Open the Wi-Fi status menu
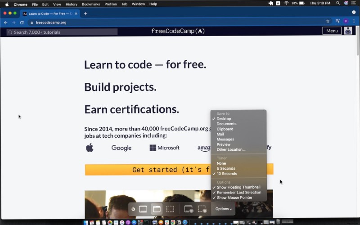 (286, 3)
